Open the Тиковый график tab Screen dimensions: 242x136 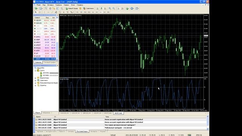coord(50,62)
